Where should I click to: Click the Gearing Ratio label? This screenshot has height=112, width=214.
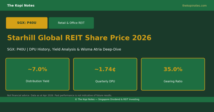(x=173, y=81)
